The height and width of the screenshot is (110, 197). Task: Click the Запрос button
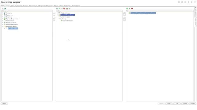(x=4, y=104)
